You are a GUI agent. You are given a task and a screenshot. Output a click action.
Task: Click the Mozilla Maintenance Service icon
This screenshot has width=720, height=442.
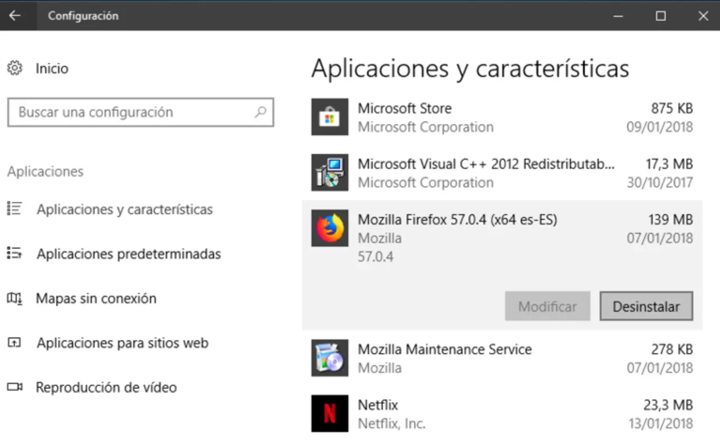[x=330, y=358]
